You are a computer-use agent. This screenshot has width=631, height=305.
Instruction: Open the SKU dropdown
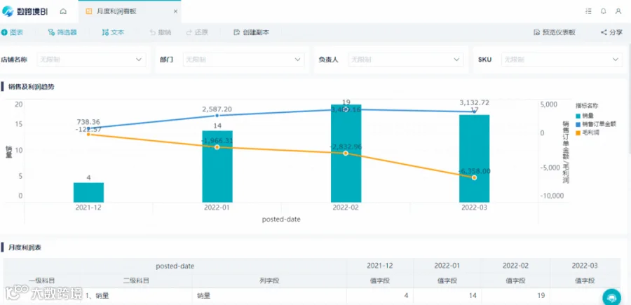[x=562, y=60]
